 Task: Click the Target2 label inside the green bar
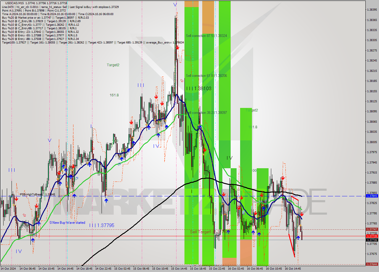point(252,110)
